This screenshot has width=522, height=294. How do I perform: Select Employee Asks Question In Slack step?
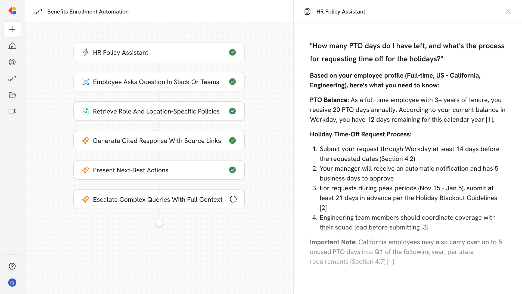click(x=159, y=82)
